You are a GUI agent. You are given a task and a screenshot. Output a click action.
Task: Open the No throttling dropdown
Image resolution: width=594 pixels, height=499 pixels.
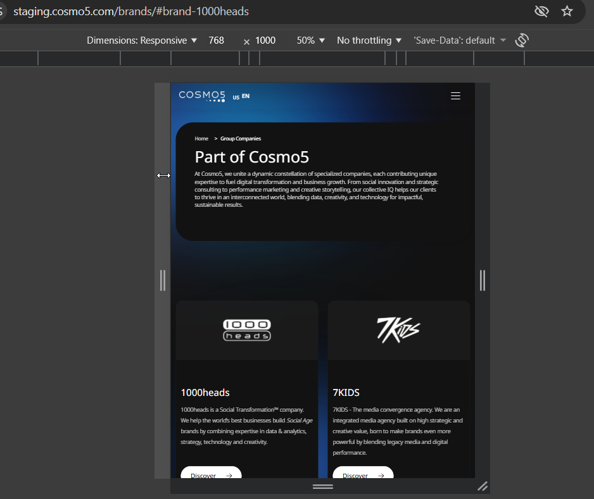click(369, 40)
